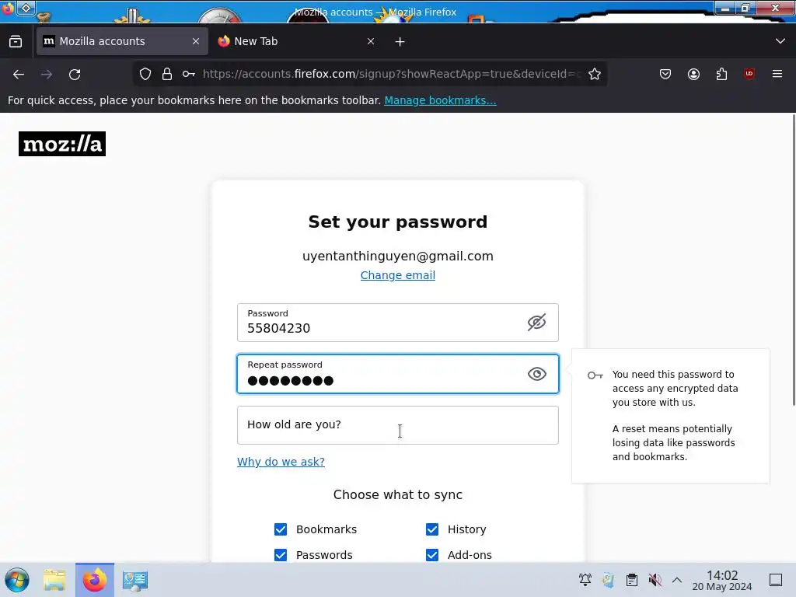Open a new tab with plus button
The height and width of the screenshot is (597, 796).
[x=400, y=42]
